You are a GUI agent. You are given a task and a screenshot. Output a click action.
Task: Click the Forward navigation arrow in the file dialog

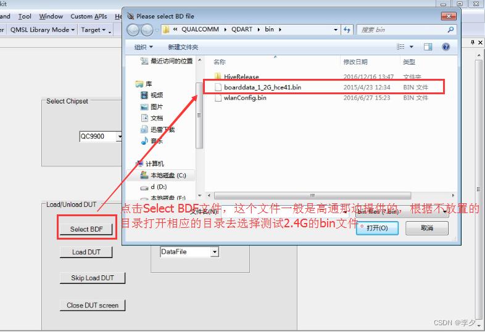point(147,30)
